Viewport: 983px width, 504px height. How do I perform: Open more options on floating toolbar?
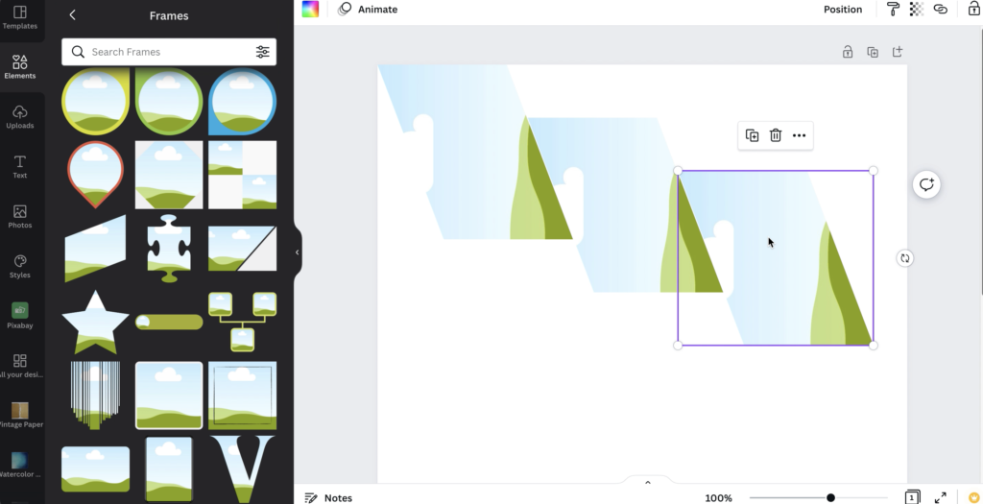[x=799, y=135]
